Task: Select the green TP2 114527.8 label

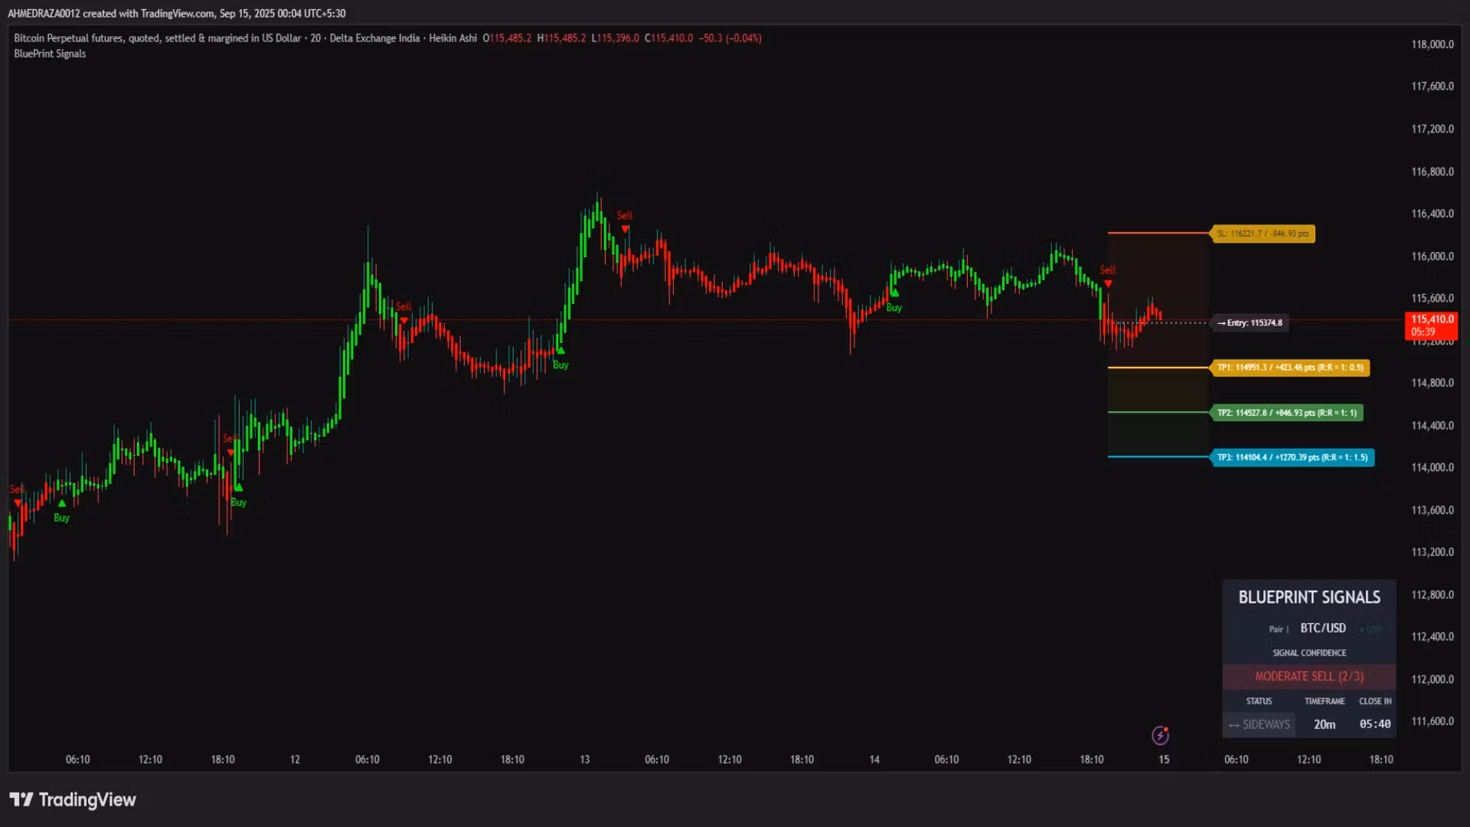Action: pos(1287,413)
